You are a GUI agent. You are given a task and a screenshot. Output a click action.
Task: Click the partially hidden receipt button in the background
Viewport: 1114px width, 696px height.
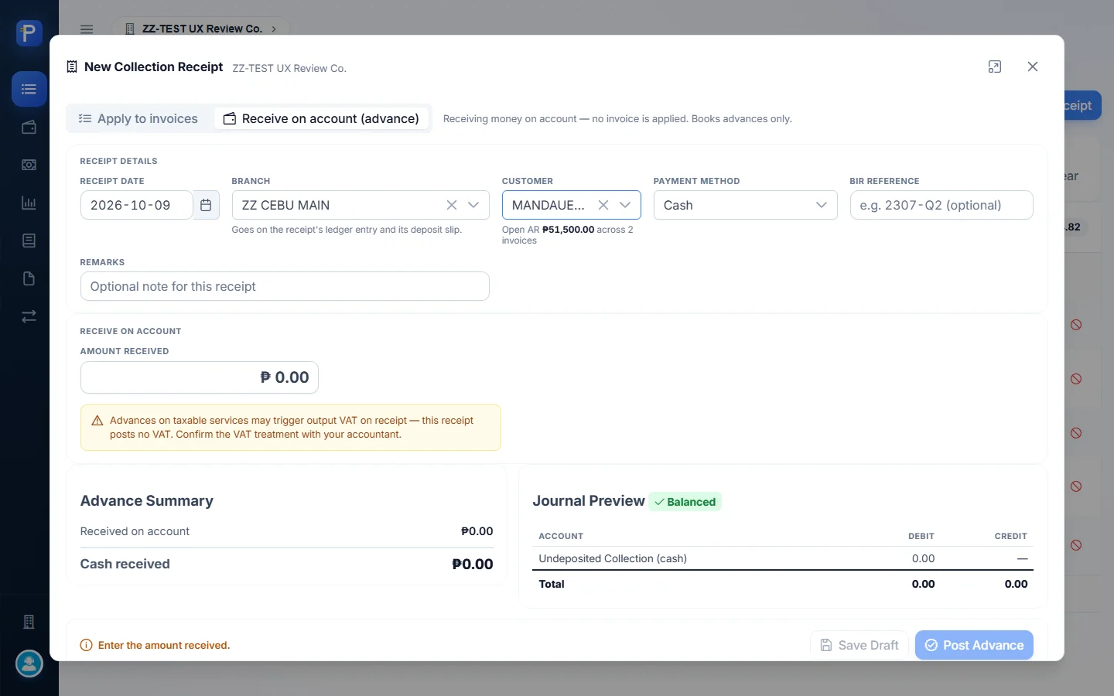[x=1082, y=105]
